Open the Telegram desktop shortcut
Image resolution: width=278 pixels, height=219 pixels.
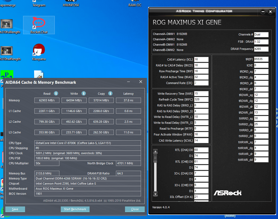39,3
